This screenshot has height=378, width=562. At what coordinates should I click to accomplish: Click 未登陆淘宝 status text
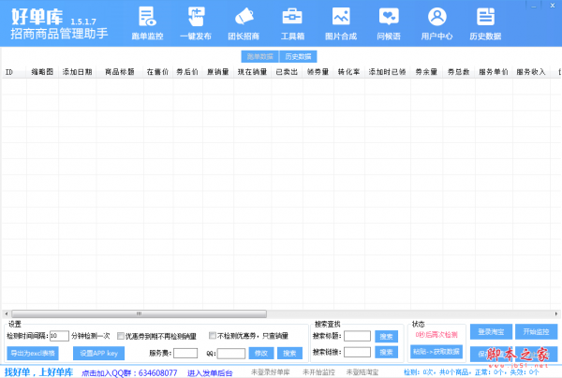click(362, 372)
